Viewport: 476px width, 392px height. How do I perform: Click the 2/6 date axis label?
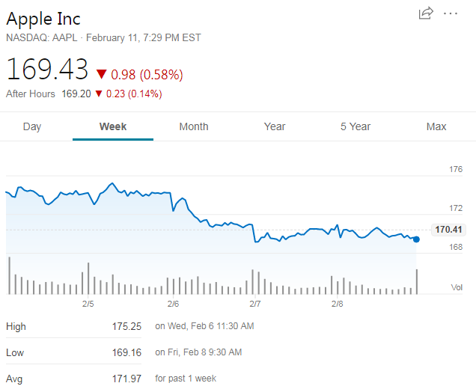point(173,304)
